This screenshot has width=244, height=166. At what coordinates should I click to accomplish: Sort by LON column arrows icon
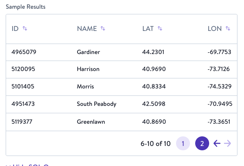point(228,28)
